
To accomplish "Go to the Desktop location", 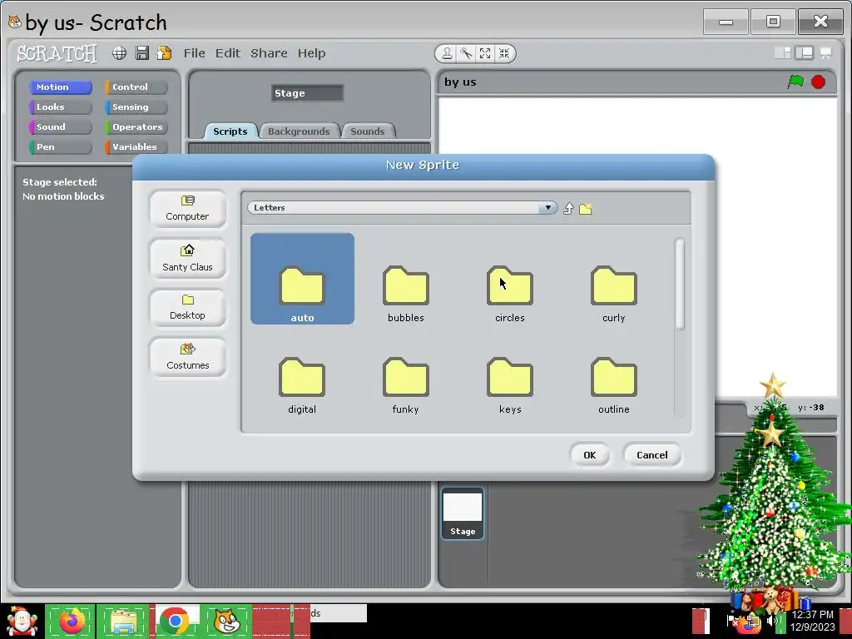I will 187,308.
